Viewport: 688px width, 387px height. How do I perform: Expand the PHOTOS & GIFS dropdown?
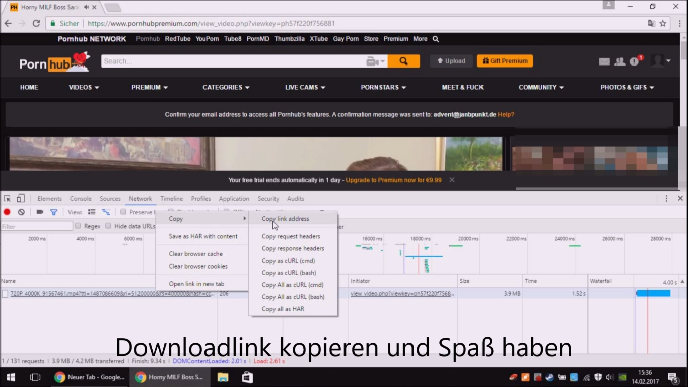click(627, 87)
